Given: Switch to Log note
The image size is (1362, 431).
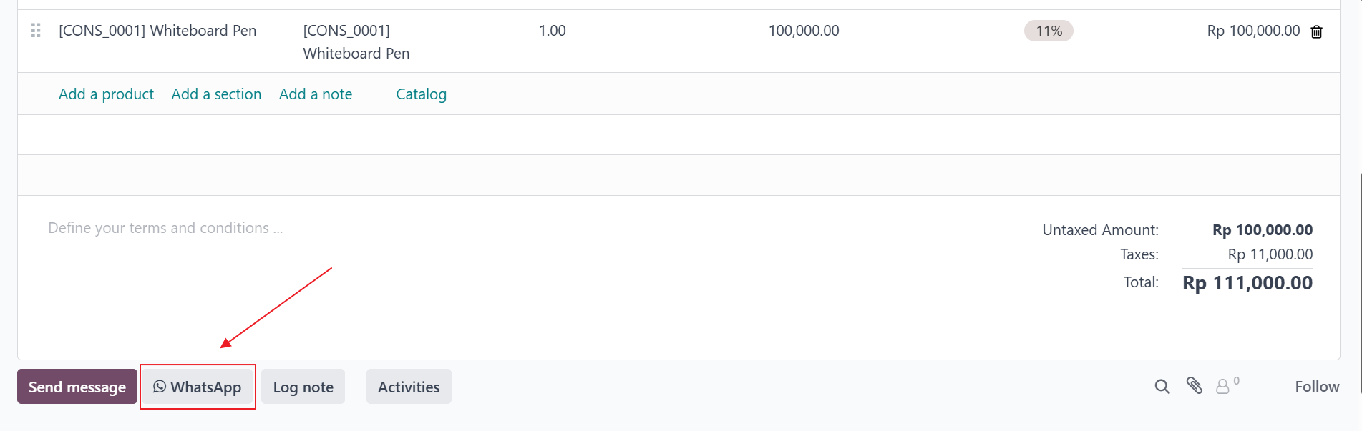Looking at the screenshot, I should click(303, 387).
